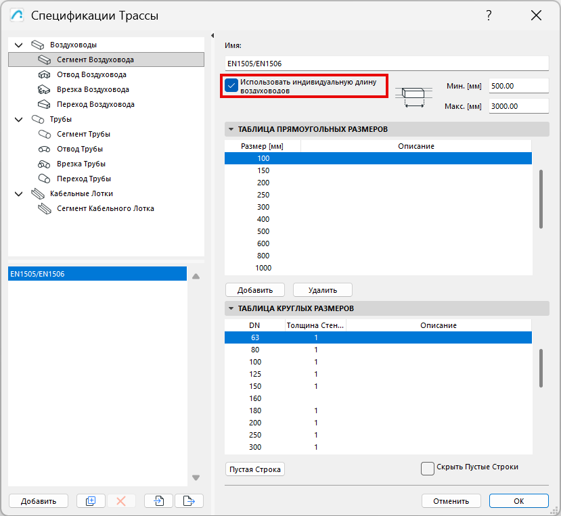Close the Спецификации Трассы dialog
The width and height of the screenshot is (561, 516).
point(537,16)
